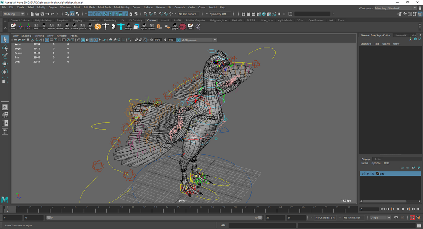Open Options menu in Layer Editor

(x=376, y=163)
